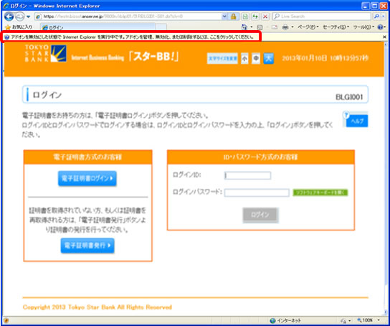Open a new blank tab button
Screen dimensions: 390x326
[161, 27]
